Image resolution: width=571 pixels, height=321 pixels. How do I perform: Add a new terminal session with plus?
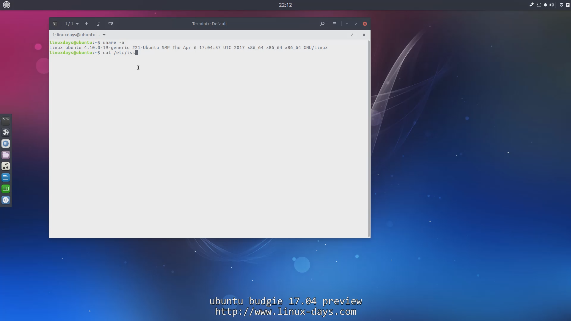87,24
